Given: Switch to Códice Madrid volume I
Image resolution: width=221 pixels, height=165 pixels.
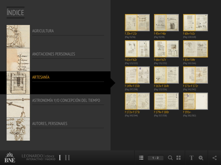Looking at the screenshot, I should pos(60,158).
